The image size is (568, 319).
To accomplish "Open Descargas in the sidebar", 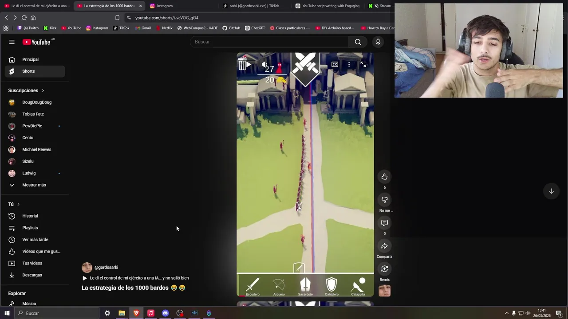I will [35, 275].
